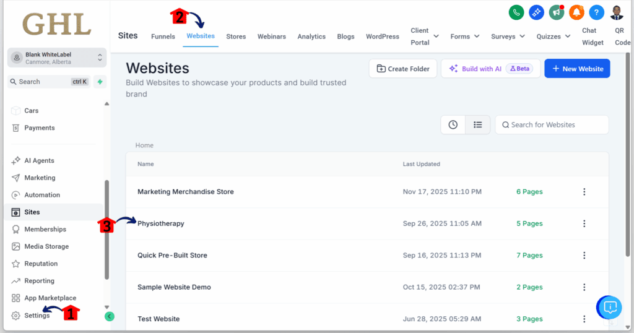
Task: Click the green lightning quick actions icon
Action: (100, 82)
